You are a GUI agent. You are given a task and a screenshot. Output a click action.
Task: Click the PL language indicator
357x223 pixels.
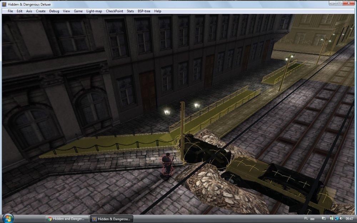point(306,218)
